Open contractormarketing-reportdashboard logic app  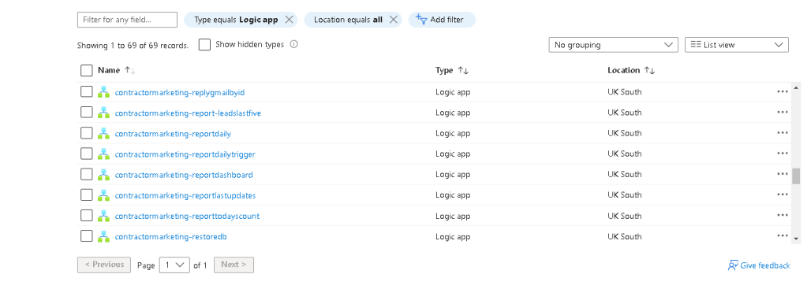pos(184,175)
